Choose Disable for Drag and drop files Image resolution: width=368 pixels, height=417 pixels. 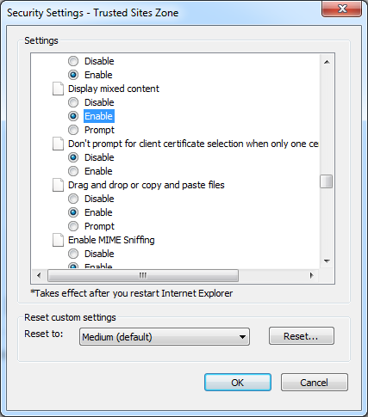73,199
